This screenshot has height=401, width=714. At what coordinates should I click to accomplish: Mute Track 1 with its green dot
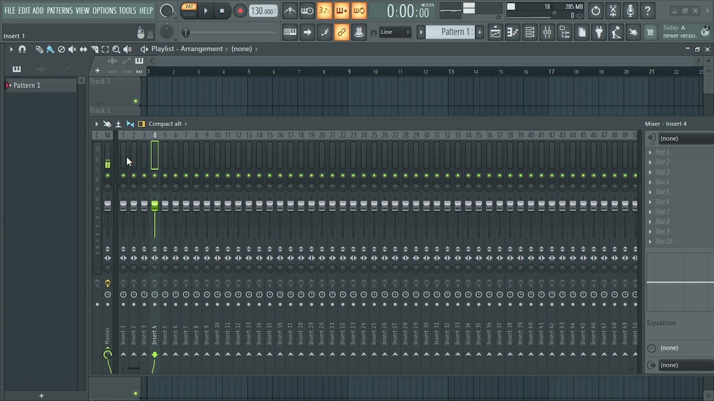136,101
